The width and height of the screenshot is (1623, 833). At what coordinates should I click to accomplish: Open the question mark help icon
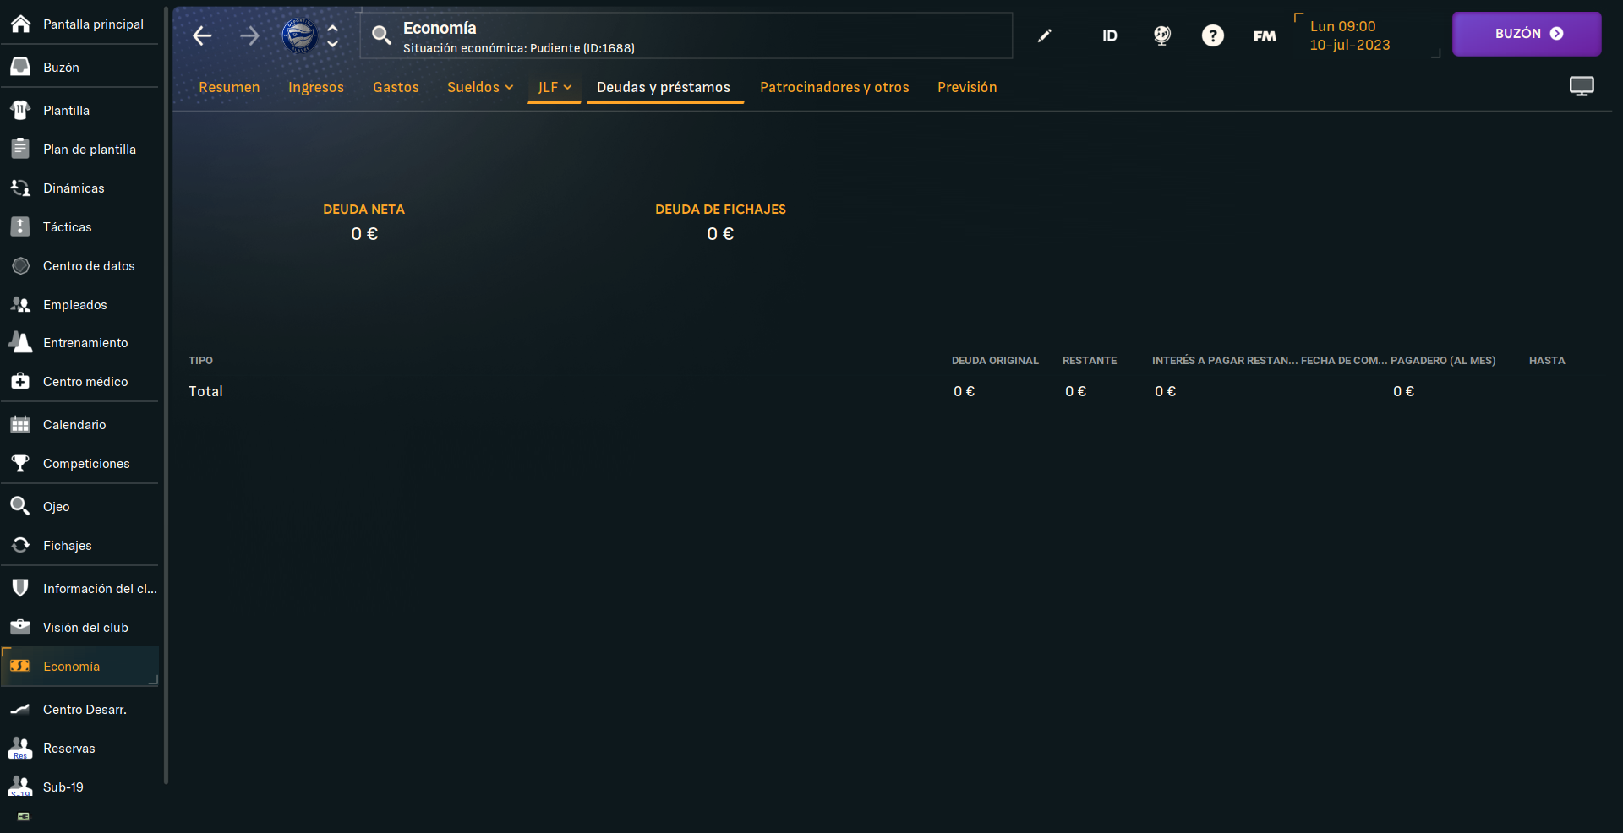pos(1213,35)
